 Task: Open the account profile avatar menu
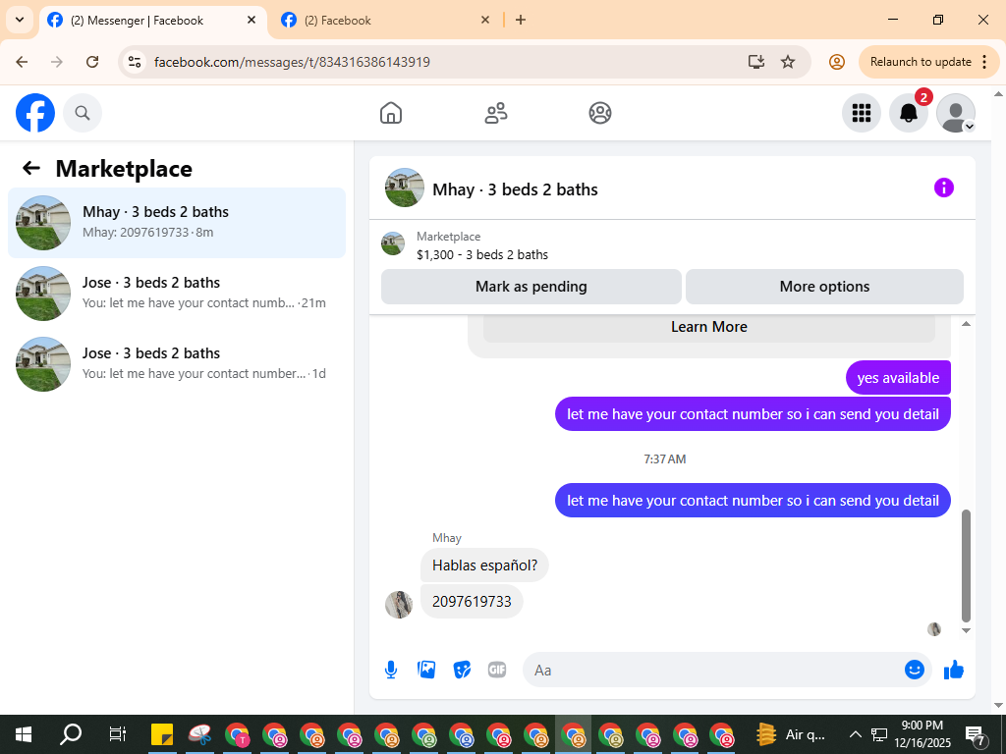[955, 113]
